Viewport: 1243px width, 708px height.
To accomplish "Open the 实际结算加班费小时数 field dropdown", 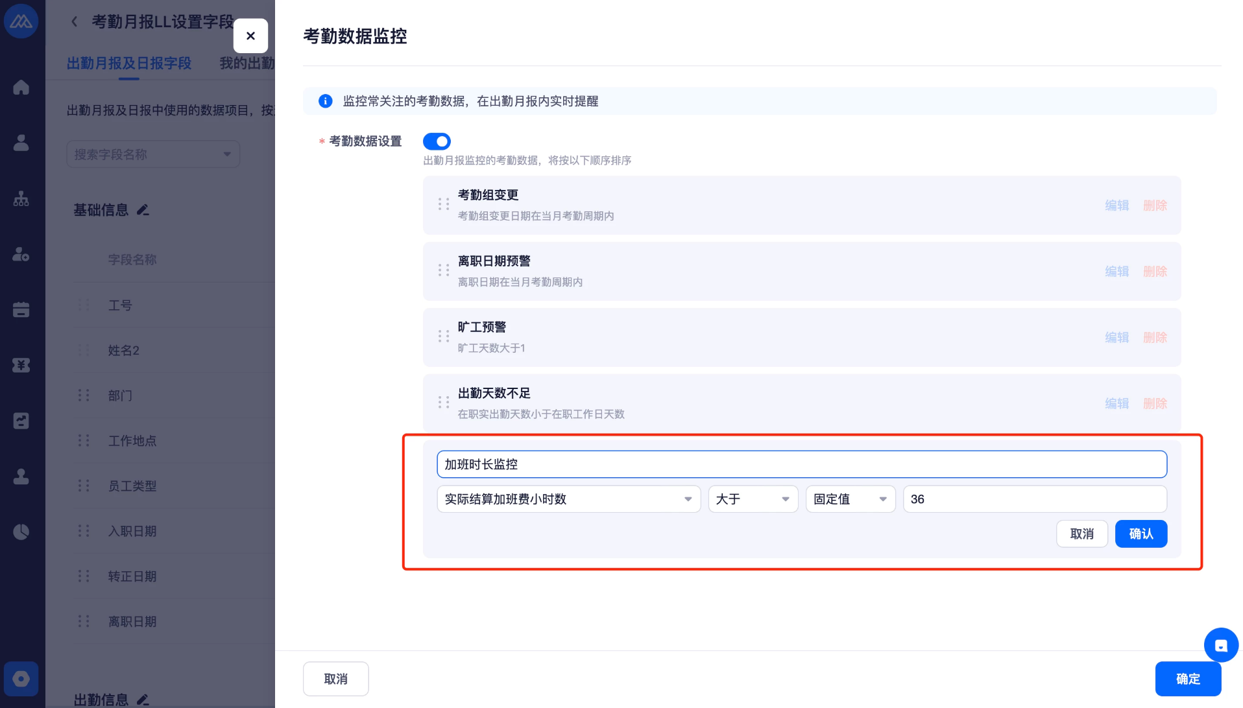I will click(569, 499).
